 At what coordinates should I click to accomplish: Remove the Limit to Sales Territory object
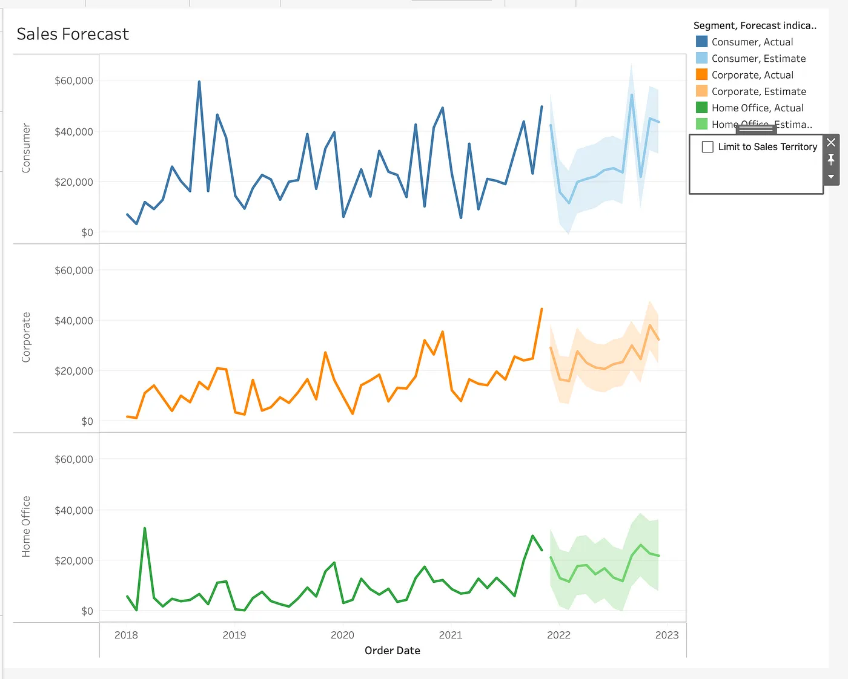tap(831, 142)
